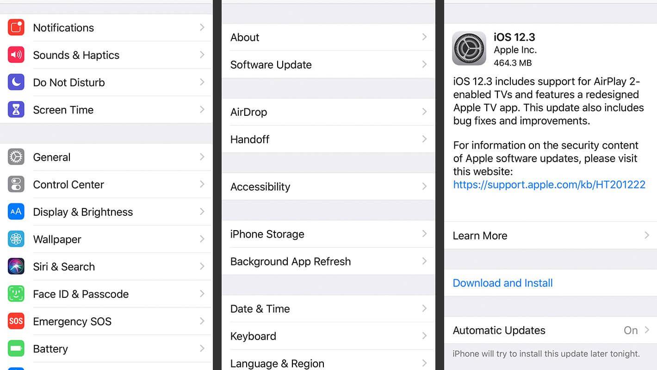Tap the Sounds & Haptics speaker icon
Viewport: 657px width, 370px height.
pos(16,55)
